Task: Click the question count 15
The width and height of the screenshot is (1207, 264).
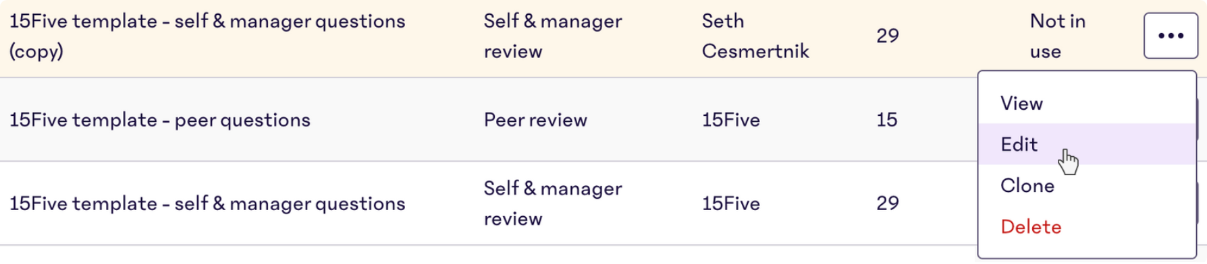Action: click(x=887, y=120)
